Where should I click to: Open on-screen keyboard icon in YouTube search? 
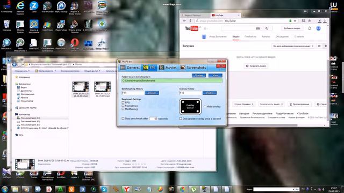click(x=258, y=28)
